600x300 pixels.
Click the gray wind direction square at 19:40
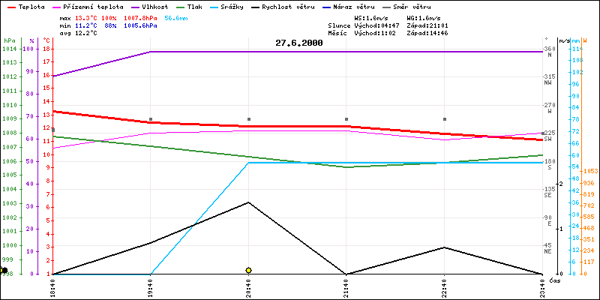pos(151,119)
